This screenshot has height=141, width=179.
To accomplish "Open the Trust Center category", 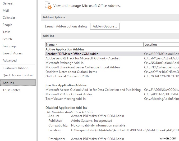I will 11,90.
